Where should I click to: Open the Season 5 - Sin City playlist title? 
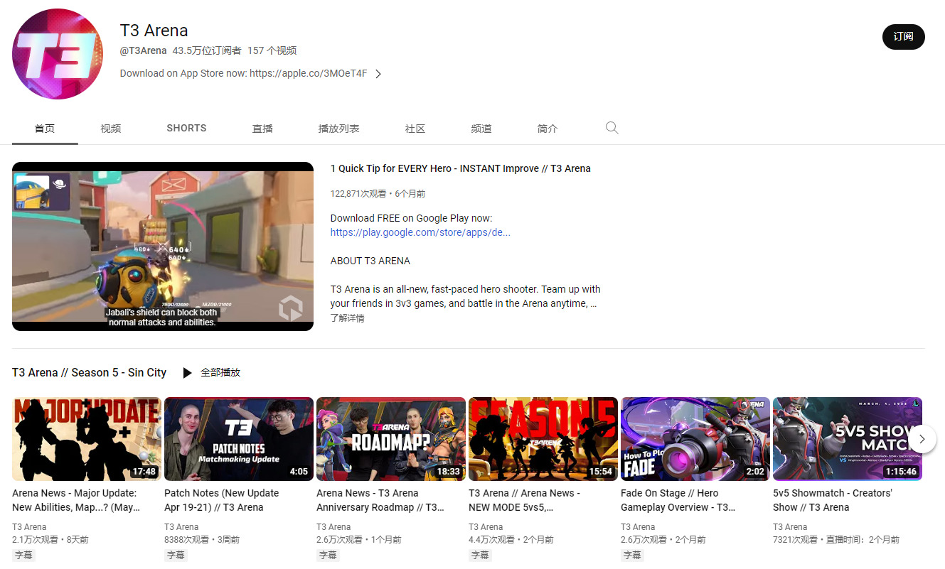tap(89, 373)
